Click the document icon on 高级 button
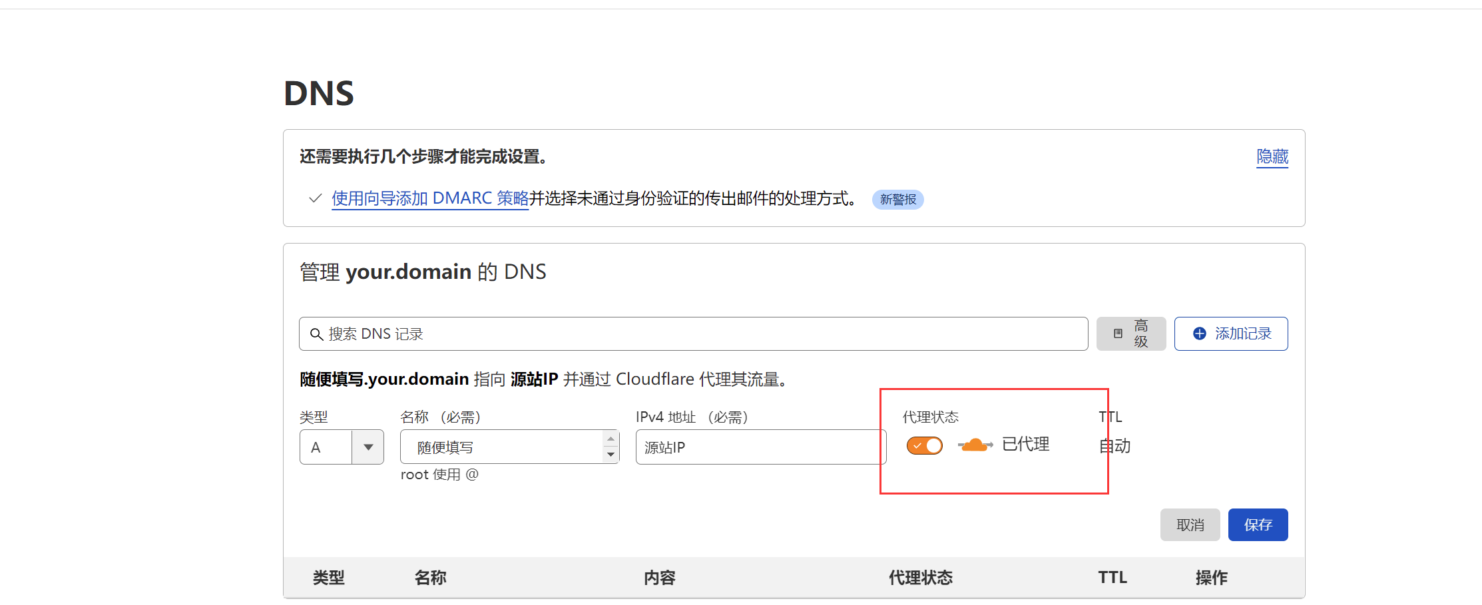This screenshot has width=1482, height=605. coord(1118,333)
